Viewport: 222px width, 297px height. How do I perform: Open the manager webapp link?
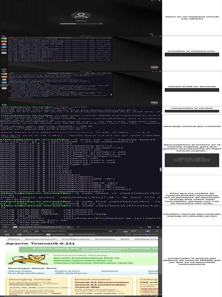coord(23,284)
